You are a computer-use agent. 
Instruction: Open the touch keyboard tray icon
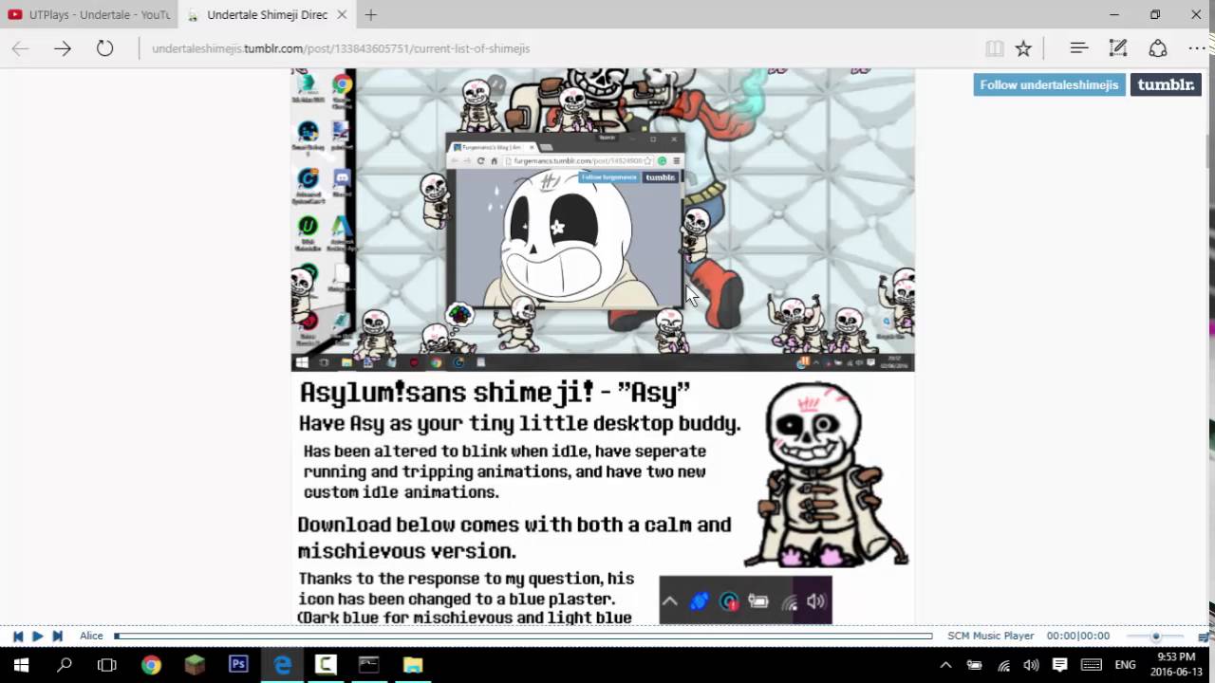coord(1092,665)
